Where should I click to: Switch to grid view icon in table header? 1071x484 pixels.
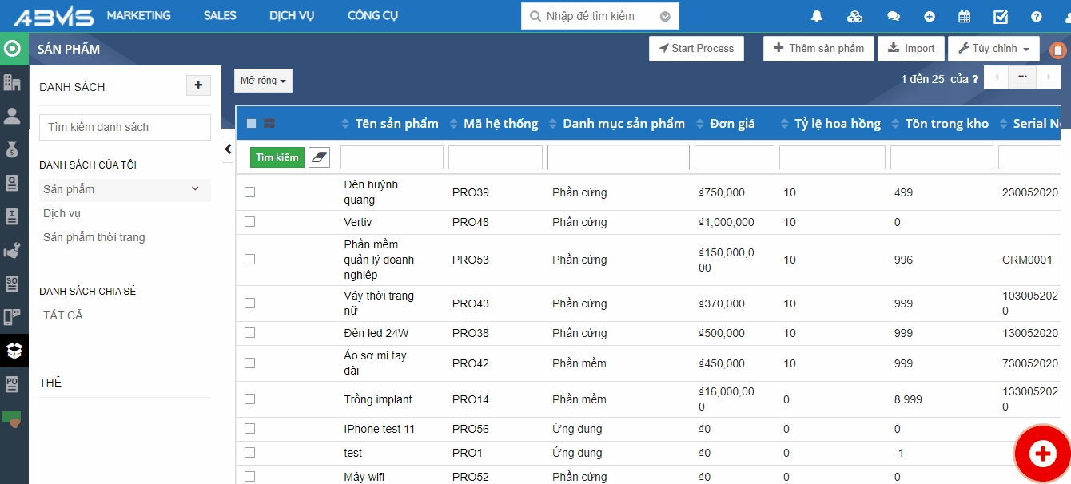point(269,124)
